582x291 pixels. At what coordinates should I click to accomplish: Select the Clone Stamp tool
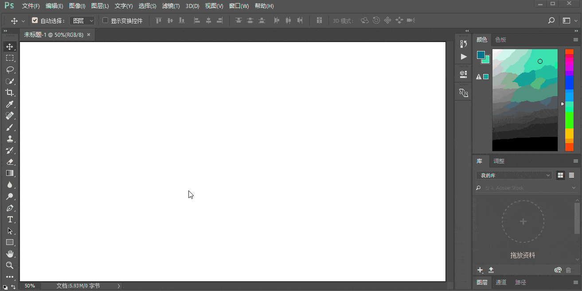tap(10, 139)
